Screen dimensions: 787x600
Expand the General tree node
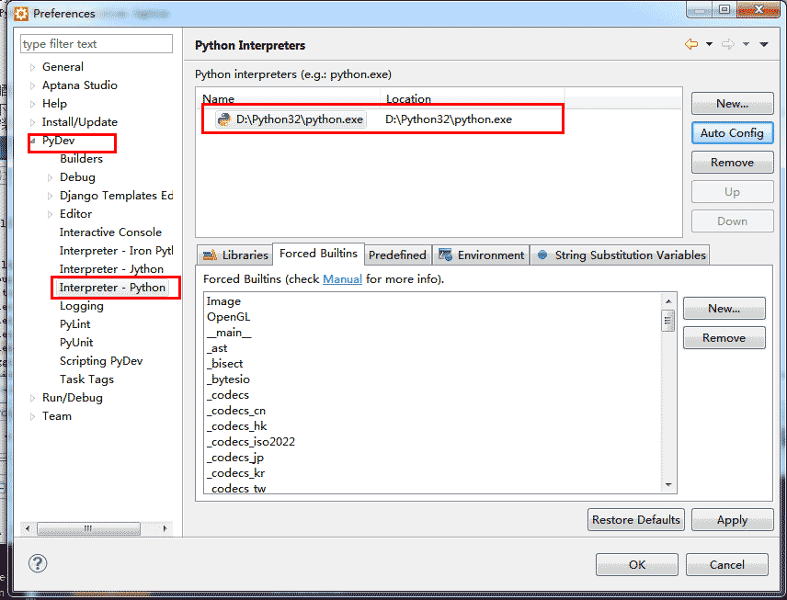[32, 67]
